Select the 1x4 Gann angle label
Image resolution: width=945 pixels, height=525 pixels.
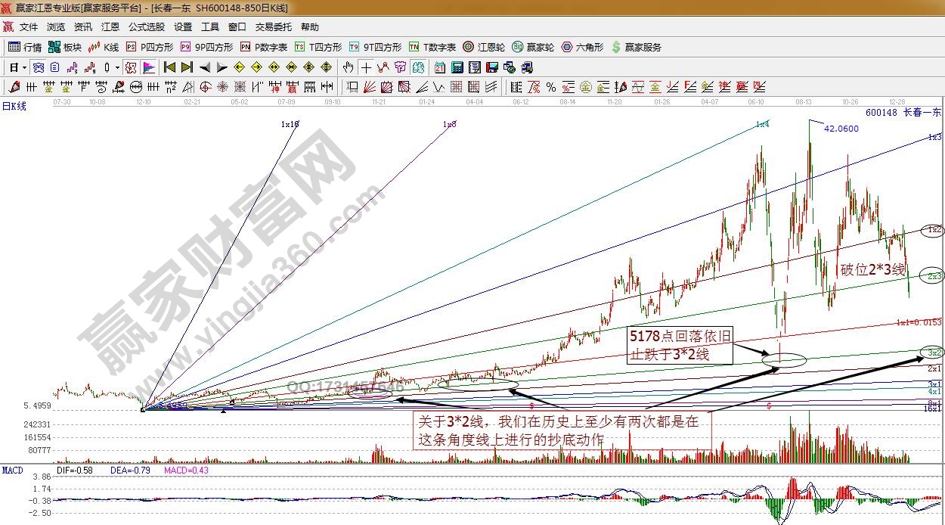[762, 123]
